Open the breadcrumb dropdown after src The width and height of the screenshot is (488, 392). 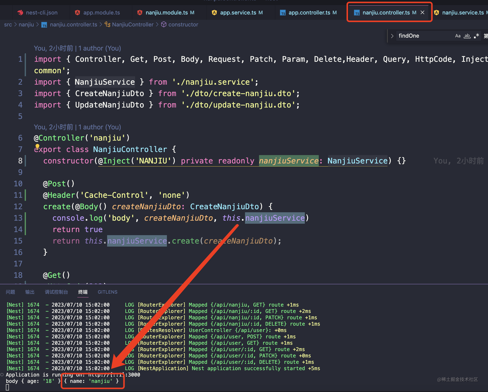pos(16,24)
